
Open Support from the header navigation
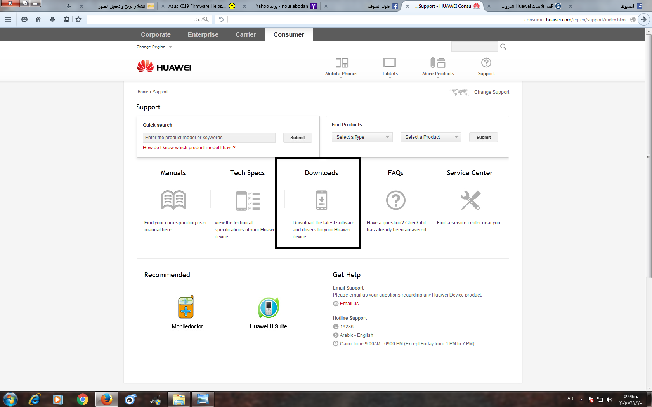[486, 67]
